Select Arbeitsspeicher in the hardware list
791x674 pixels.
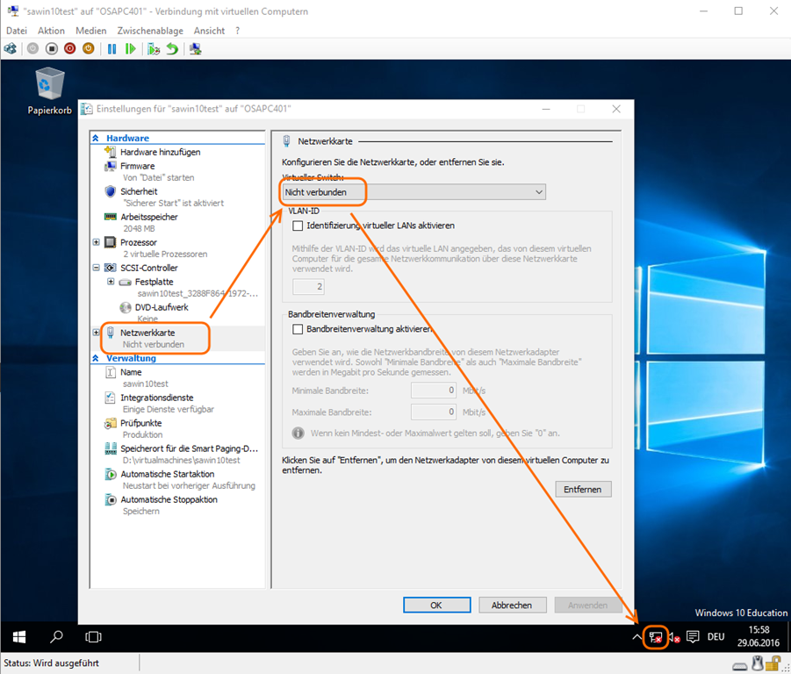(x=148, y=217)
